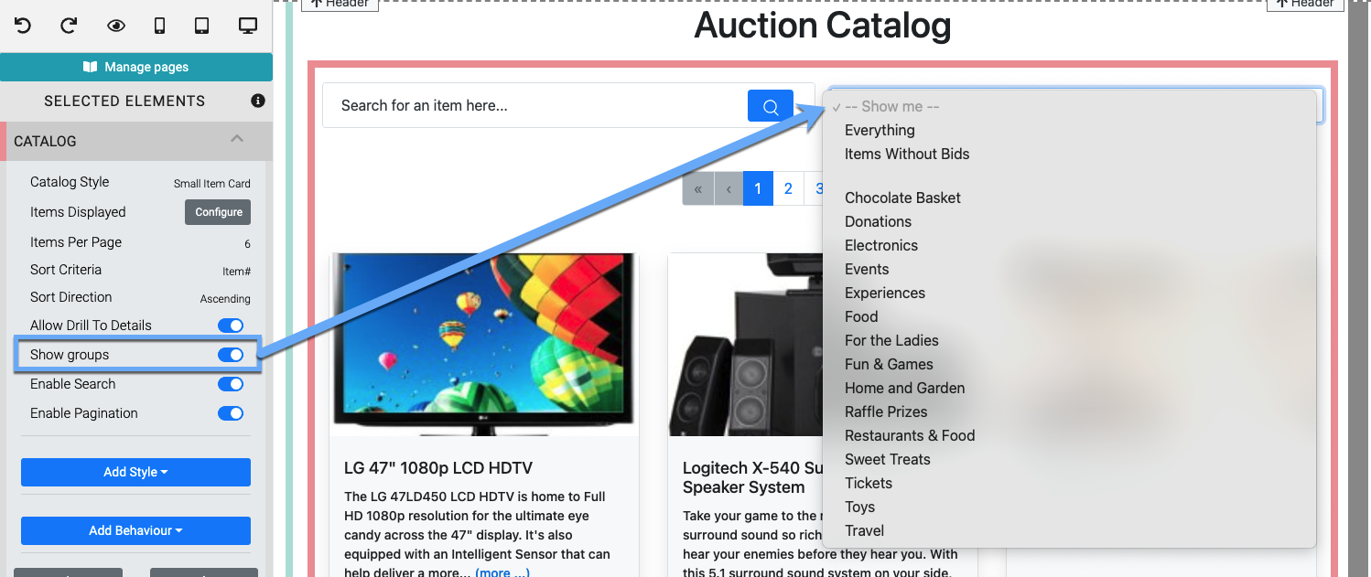Click the blue search magnifier button
This screenshot has height=577, width=1371.
[771, 106]
